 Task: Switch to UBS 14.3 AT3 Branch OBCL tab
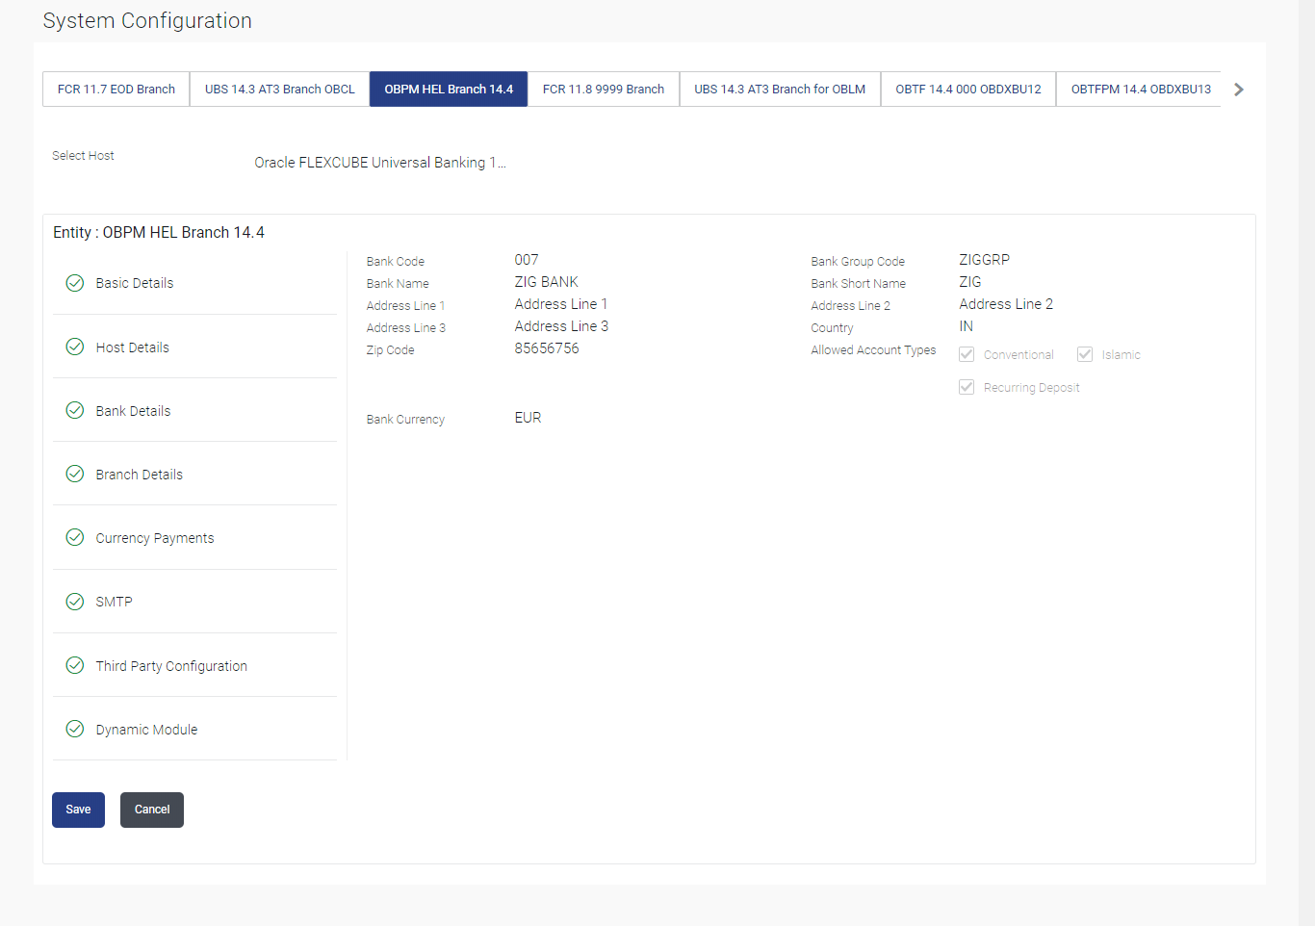click(x=280, y=90)
